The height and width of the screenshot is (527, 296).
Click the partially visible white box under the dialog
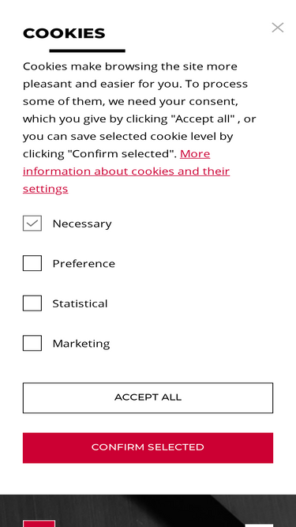pos(259,525)
